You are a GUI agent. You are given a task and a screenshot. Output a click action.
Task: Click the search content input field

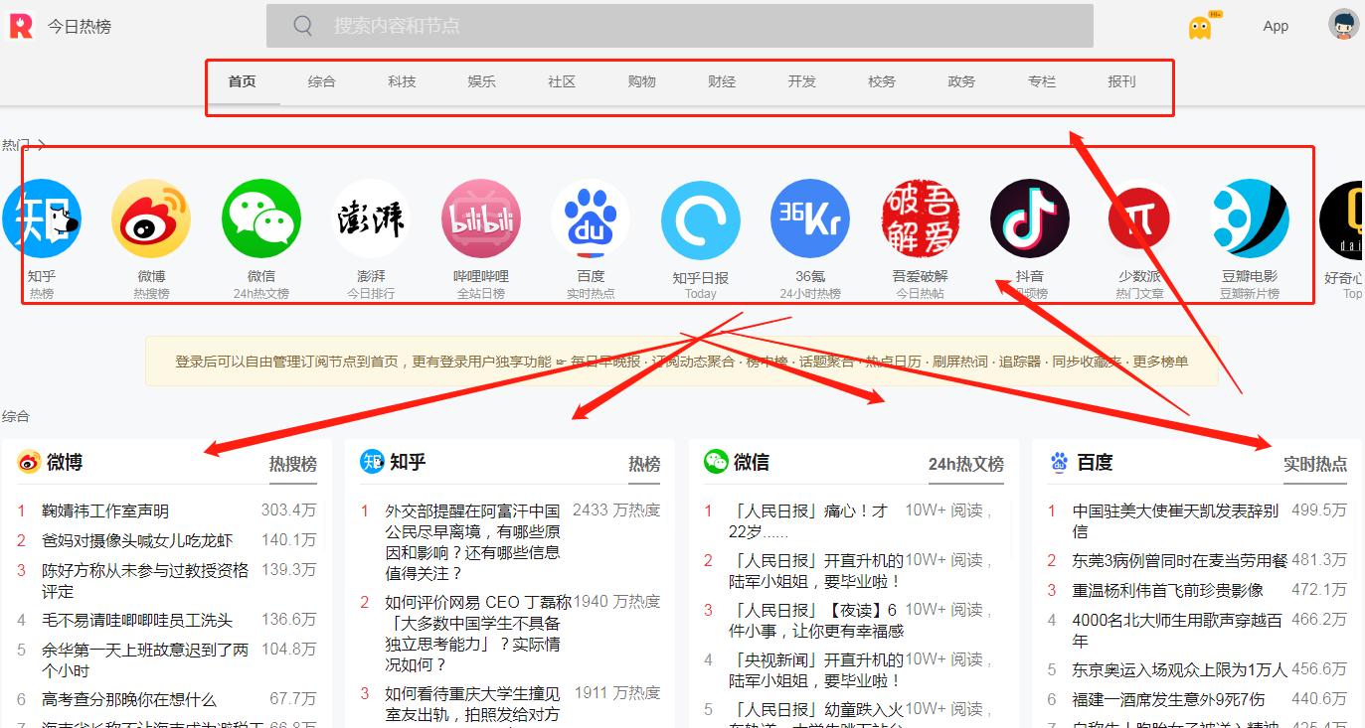[679, 25]
